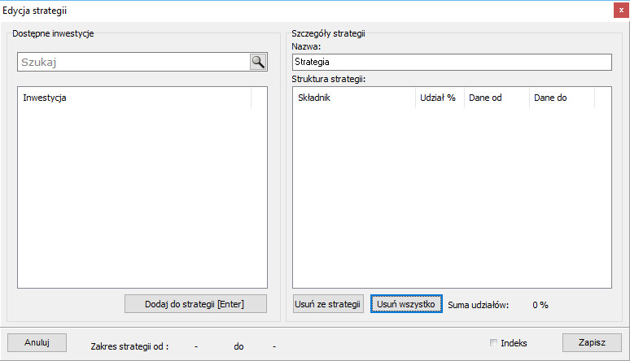Click the magnifying glass search icon
This screenshot has height=361, width=630.
(x=258, y=62)
